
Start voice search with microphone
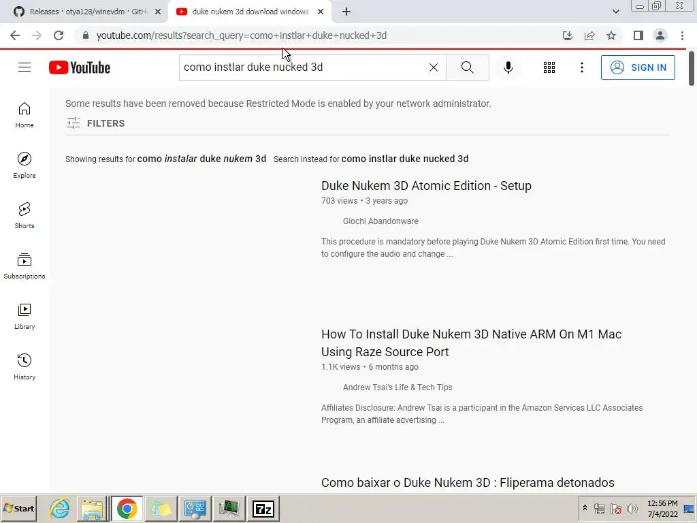tap(508, 67)
